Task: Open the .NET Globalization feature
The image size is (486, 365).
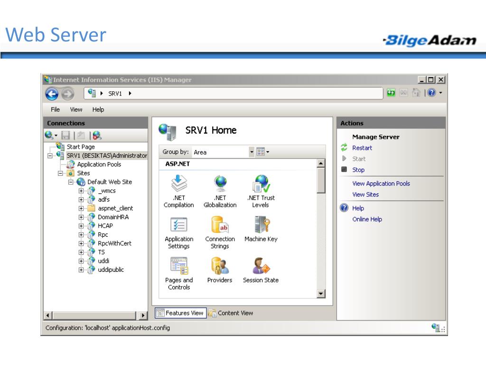Action: [x=220, y=191]
